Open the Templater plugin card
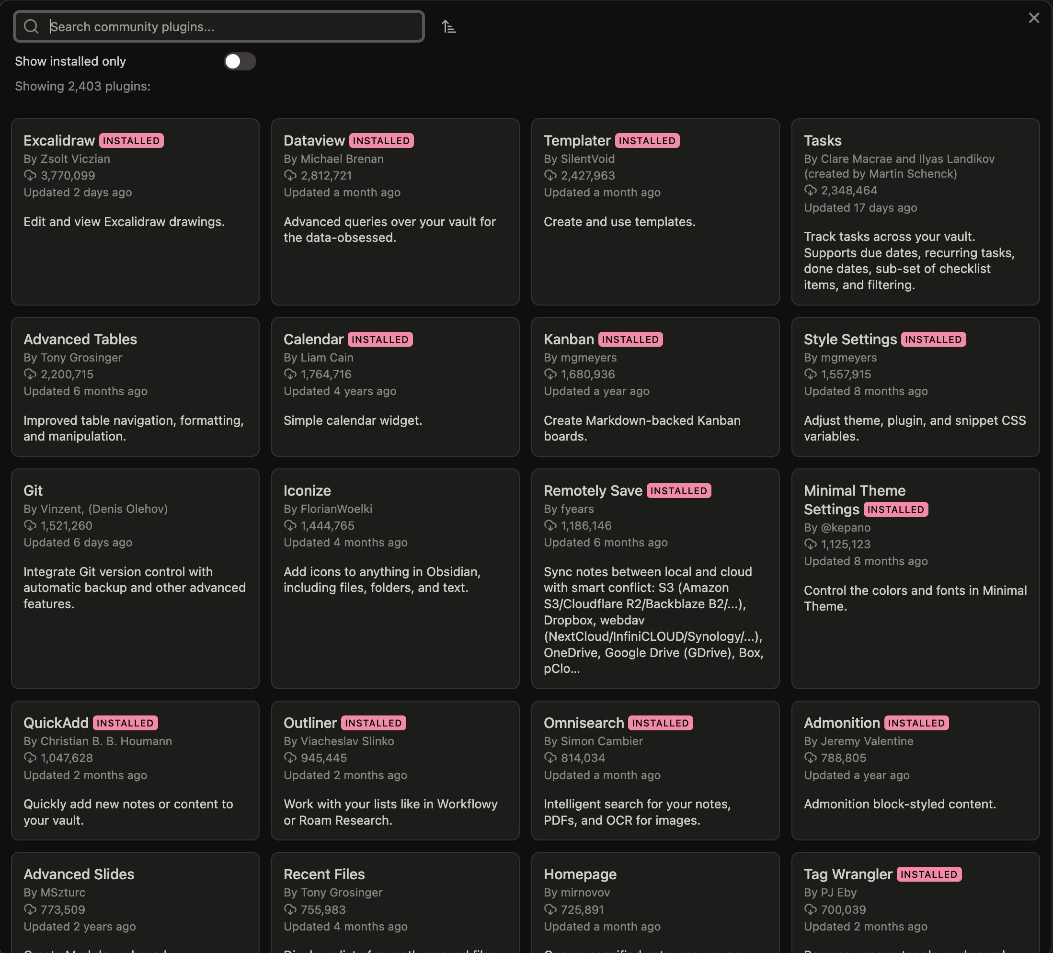 click(654, 250)
